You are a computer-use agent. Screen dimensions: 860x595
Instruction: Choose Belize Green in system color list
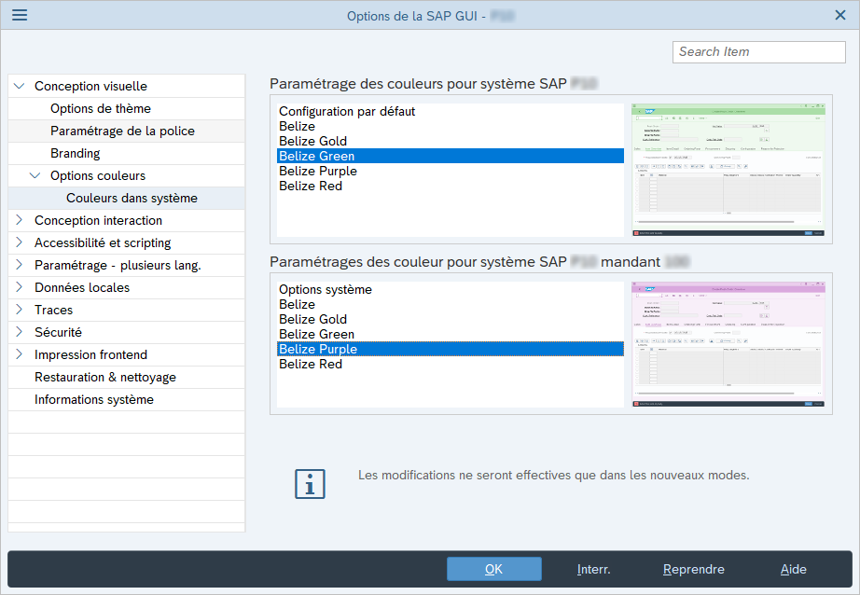pos(451,156)
